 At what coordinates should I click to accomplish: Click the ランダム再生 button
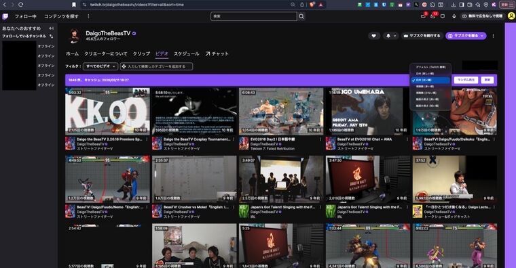[x=466, y=80]
